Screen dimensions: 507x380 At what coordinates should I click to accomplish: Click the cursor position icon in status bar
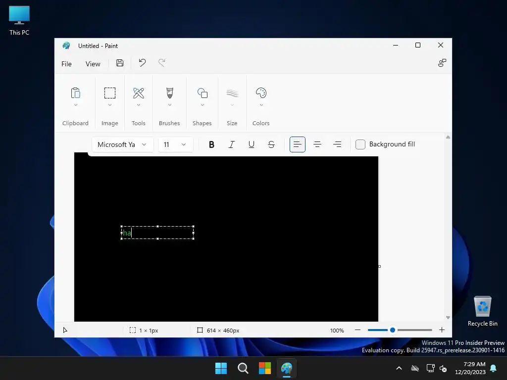[65, 330]
